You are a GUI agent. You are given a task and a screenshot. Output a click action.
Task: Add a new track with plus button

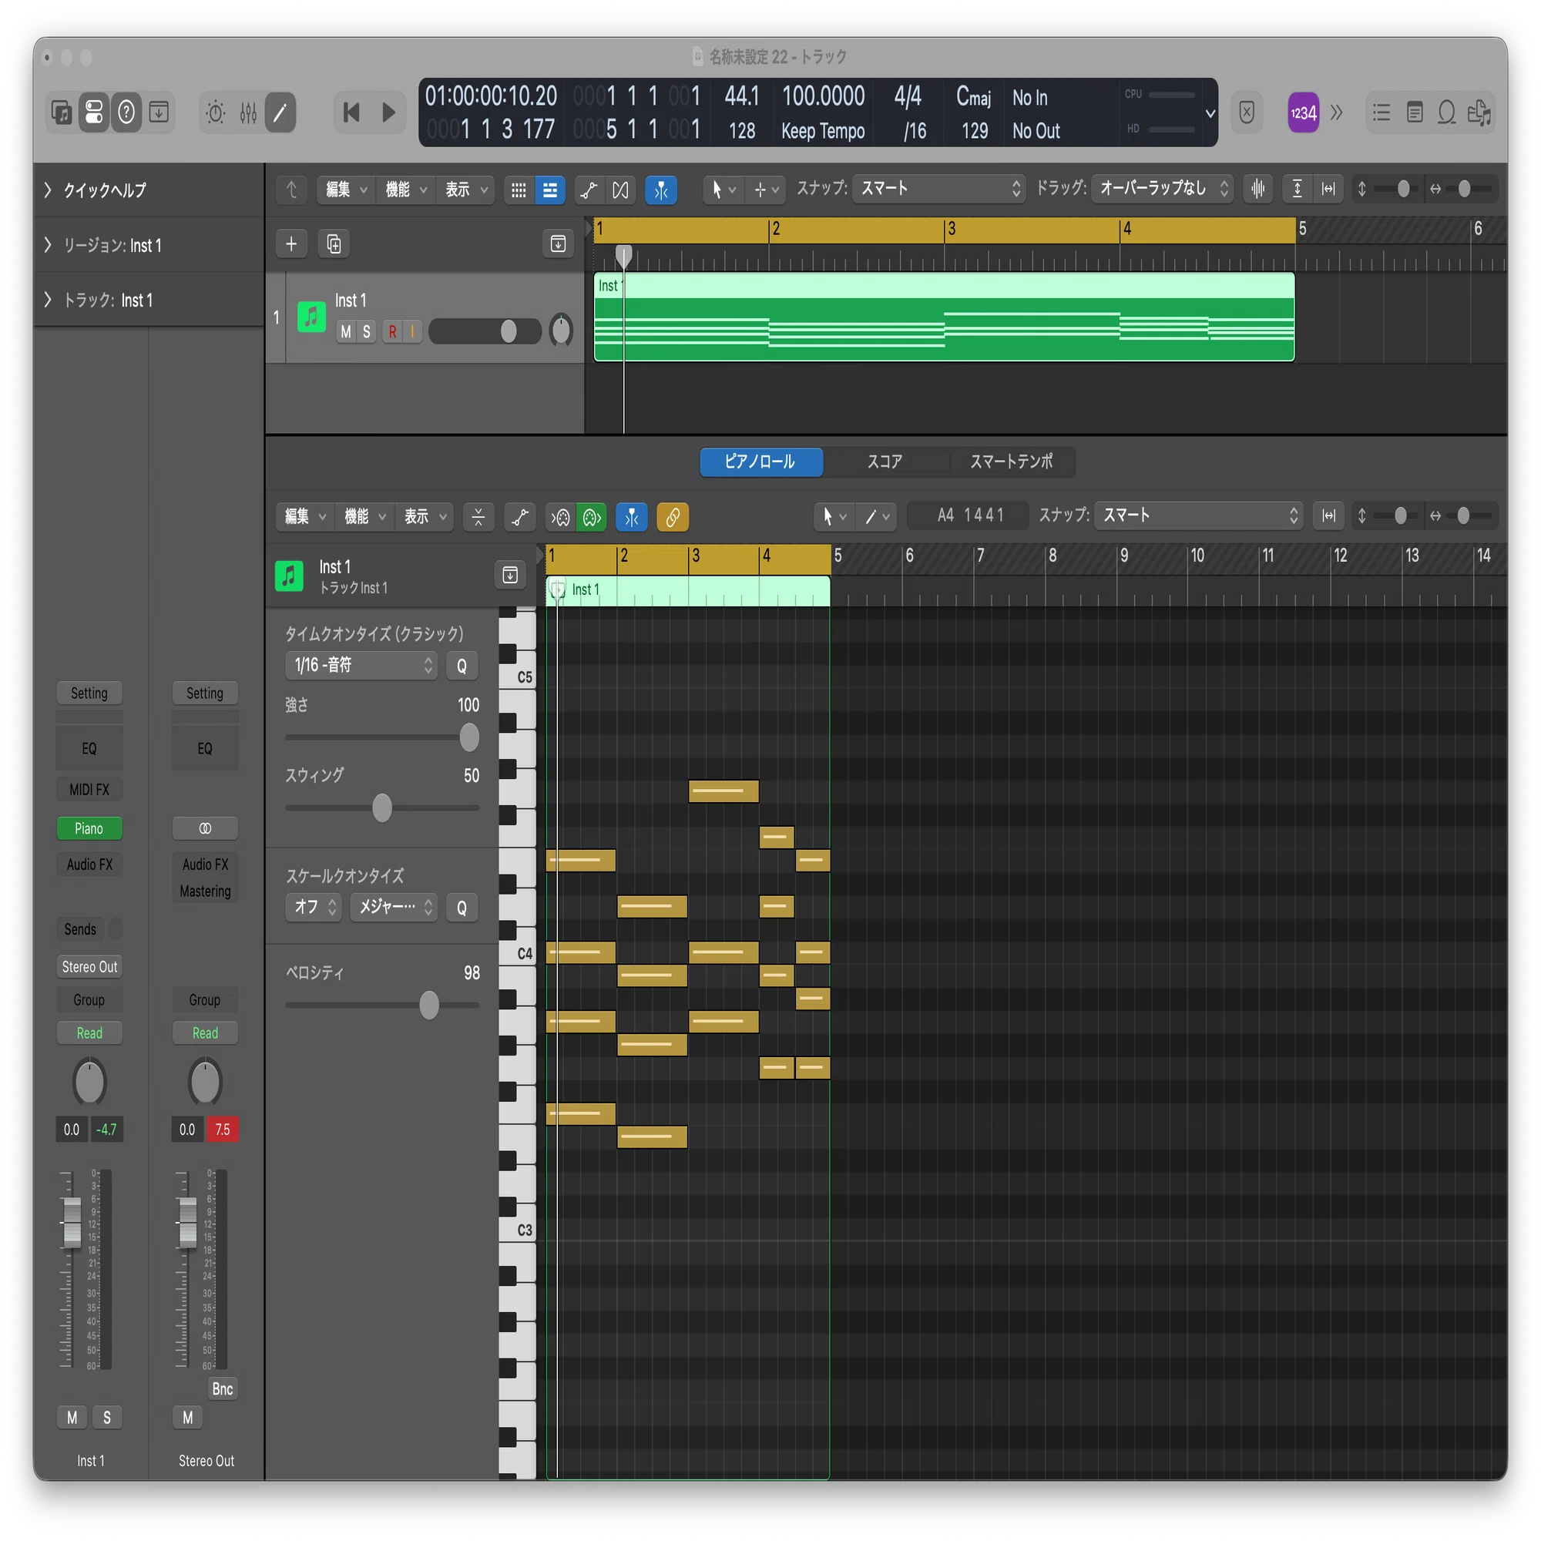tap(291, 243)
